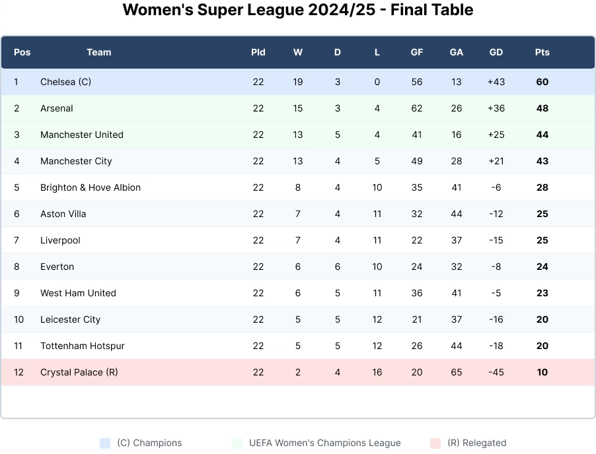This screenshot has width=596, height=454.
Task: Click Chelsea's 60 points value
Action: click(x=542, y=82)
